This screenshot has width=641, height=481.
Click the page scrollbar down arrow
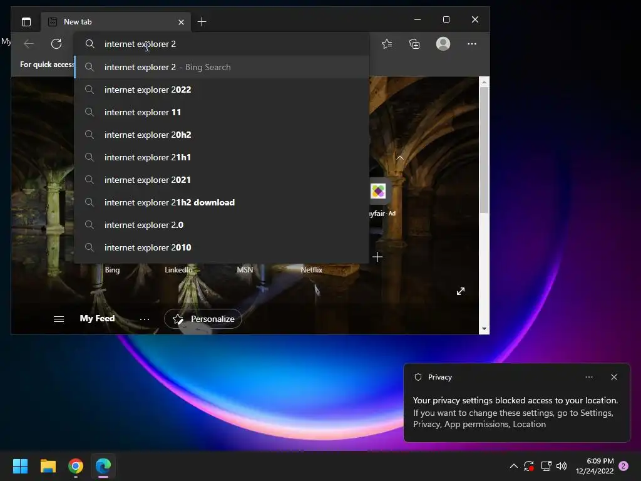(484, 329)
